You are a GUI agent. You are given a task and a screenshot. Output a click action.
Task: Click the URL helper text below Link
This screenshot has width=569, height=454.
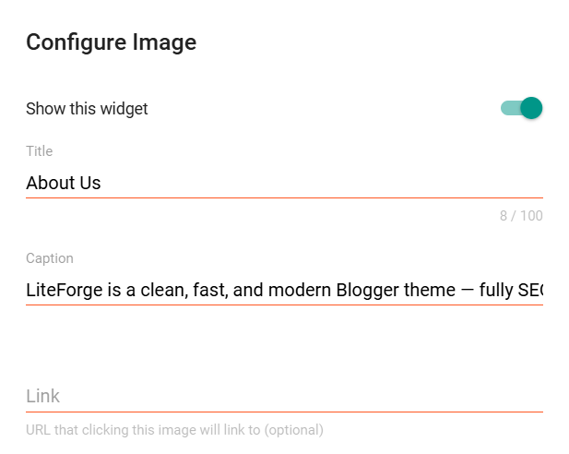pyautogui.click(x=174, y=430)
